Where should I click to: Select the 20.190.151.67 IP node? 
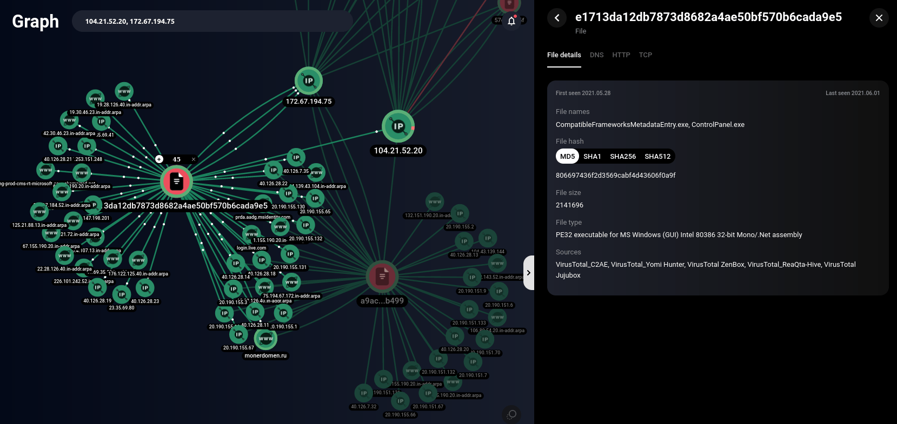point(428,393)
